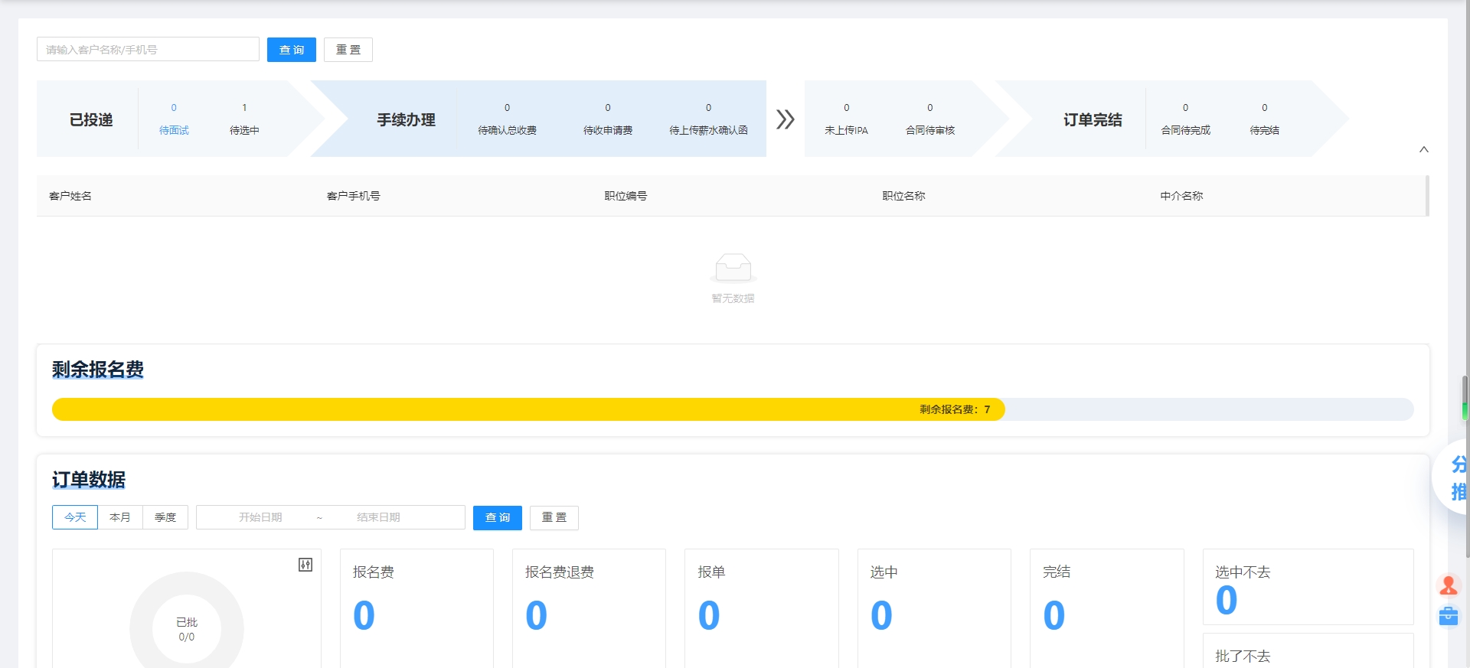
Task: Open the floating share widget on the right edge
Action: point(1452,478)
